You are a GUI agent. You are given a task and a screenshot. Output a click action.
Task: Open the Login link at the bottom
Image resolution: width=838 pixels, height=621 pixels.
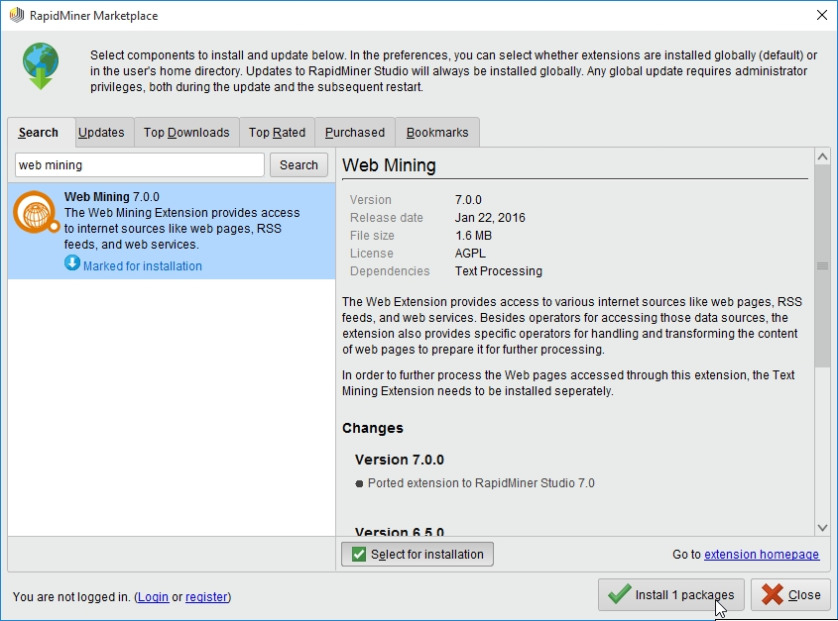[x=154, y=597]
